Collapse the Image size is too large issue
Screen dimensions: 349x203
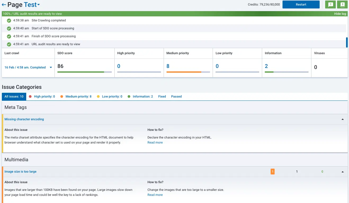coord(342,172)
